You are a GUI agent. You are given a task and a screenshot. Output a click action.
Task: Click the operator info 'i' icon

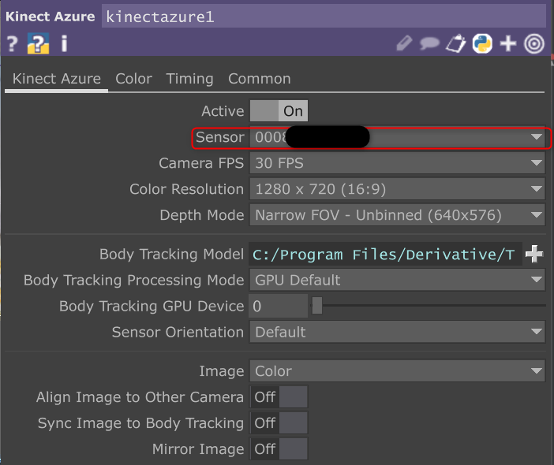64,43
